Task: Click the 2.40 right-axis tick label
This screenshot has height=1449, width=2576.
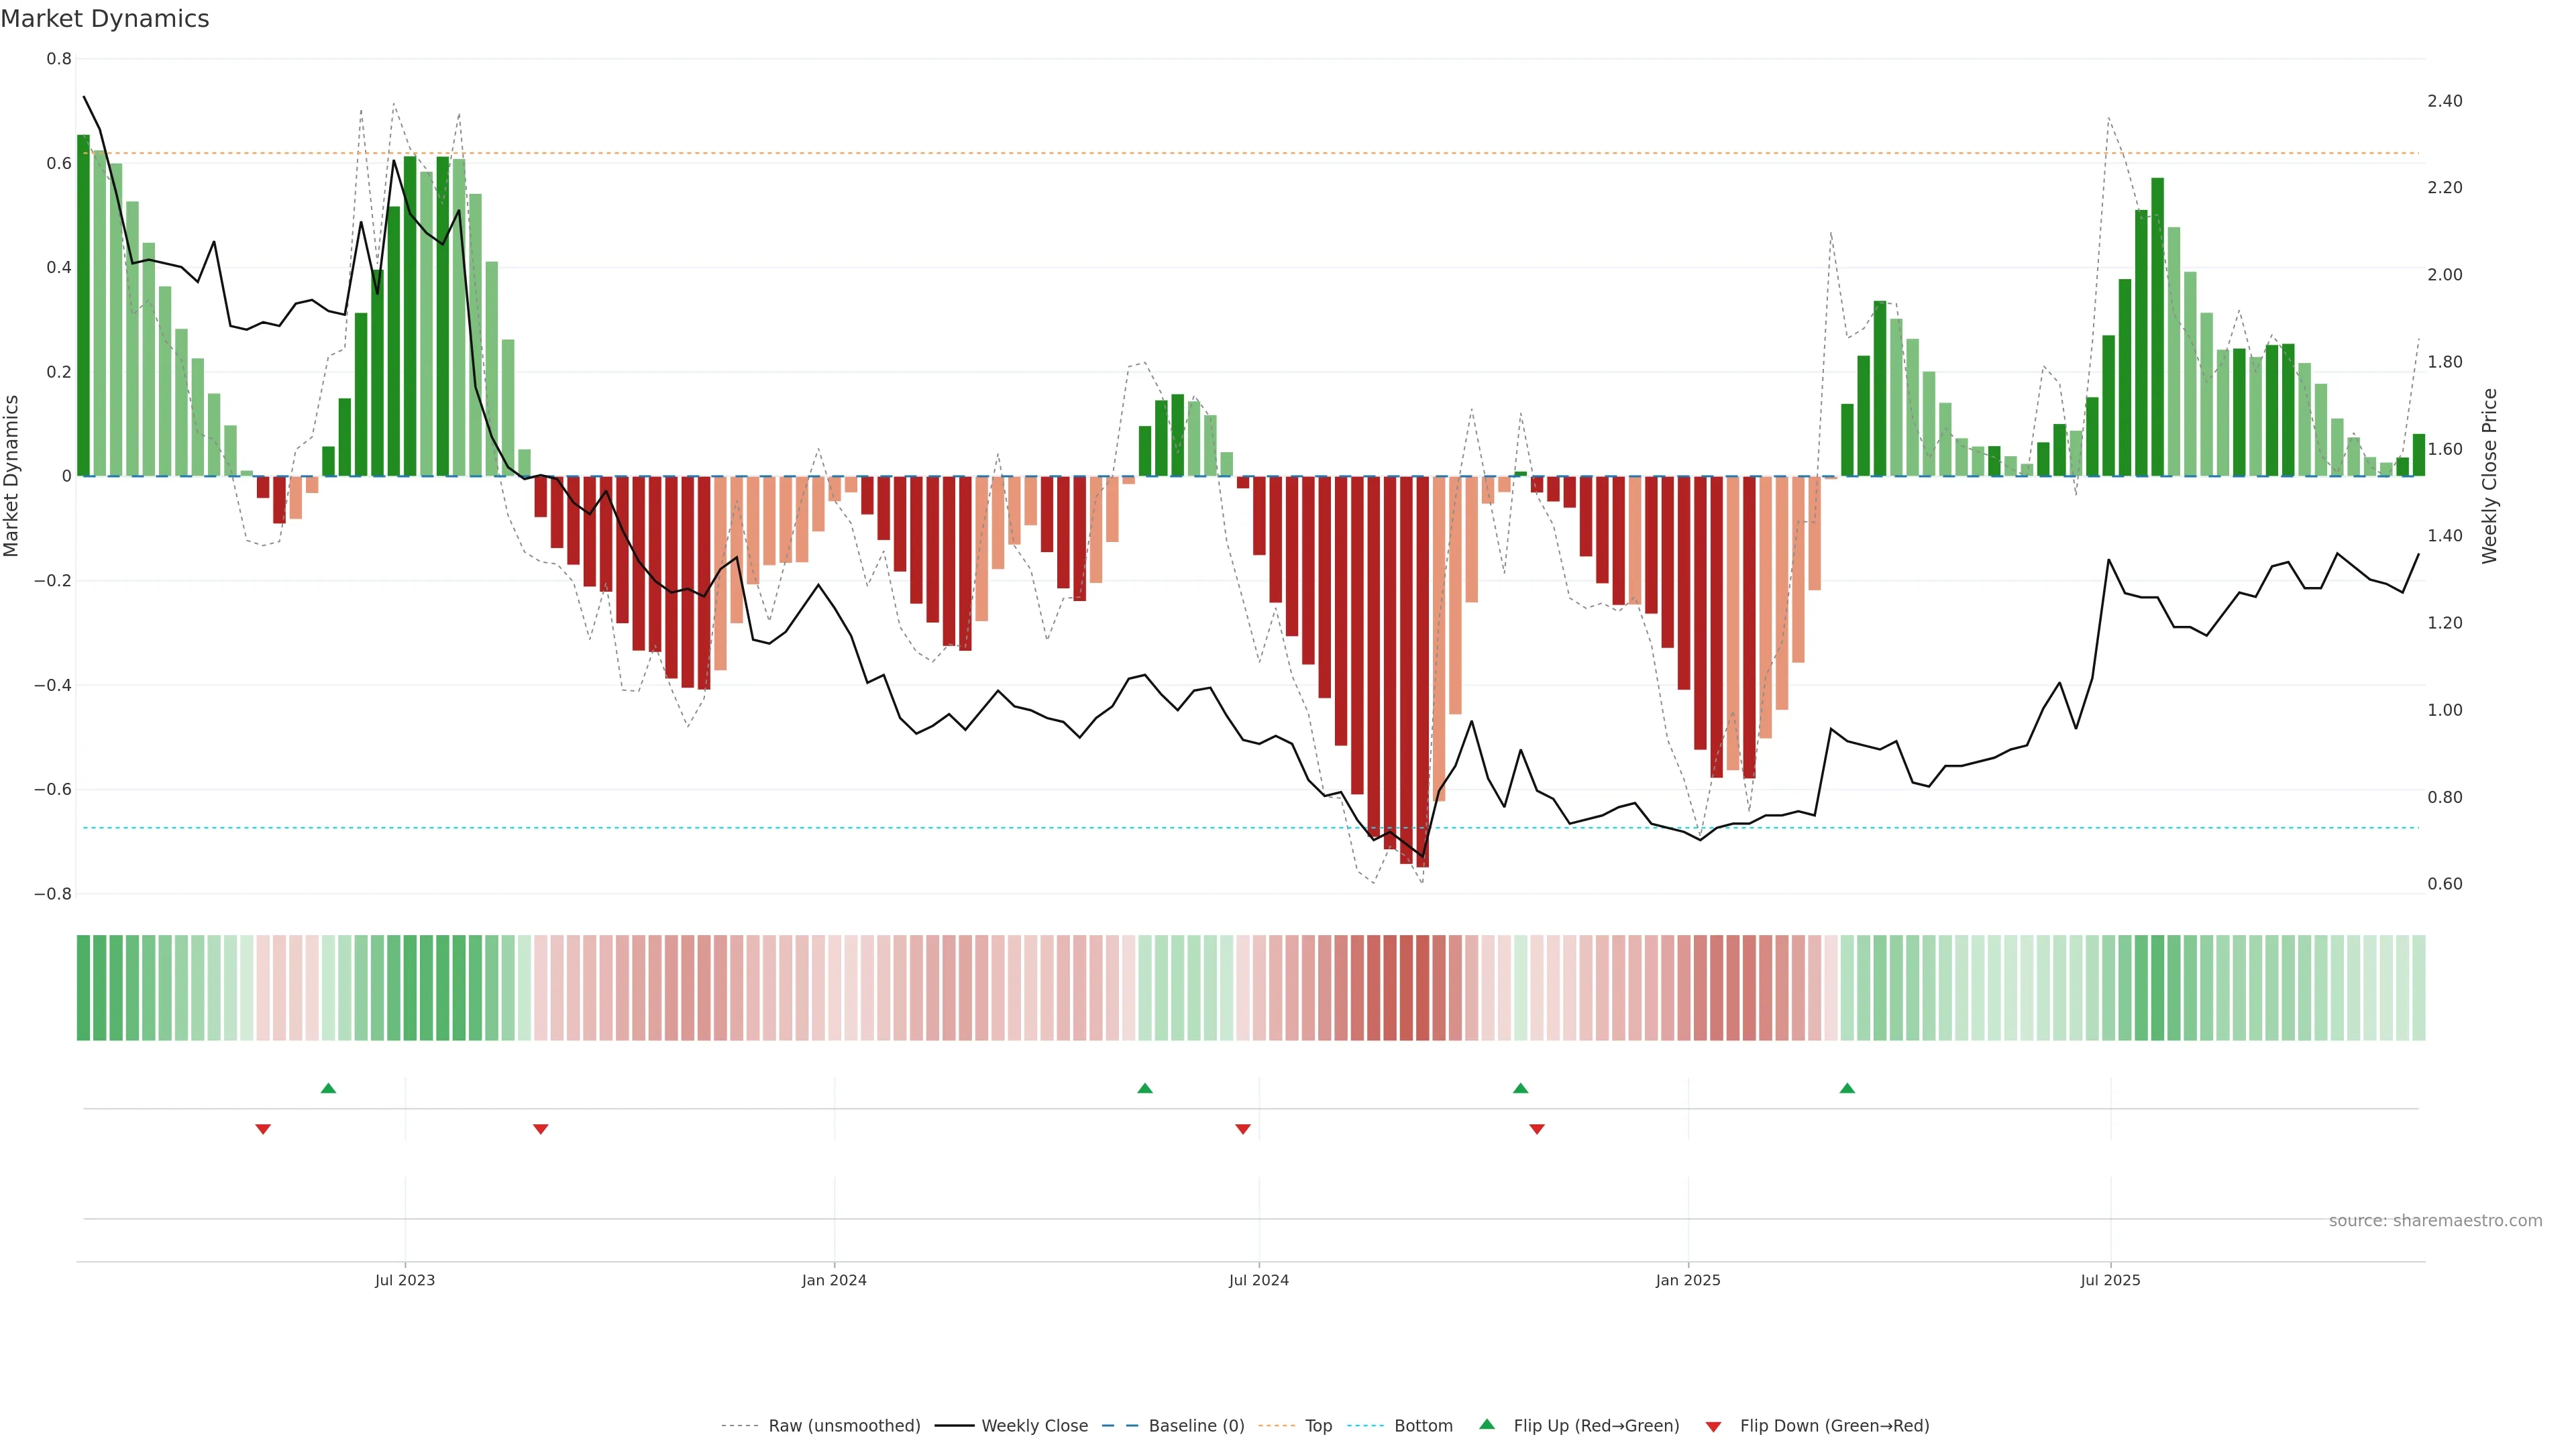Action: (x=2444, y=101)
